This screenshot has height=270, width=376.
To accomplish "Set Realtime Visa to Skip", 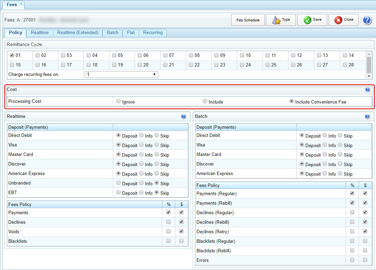I will pyautogui.click(x=157, y=145).
